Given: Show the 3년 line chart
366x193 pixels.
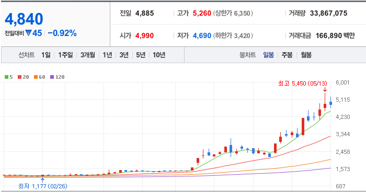Looking at the screenshot, I should tap(124, 55).
